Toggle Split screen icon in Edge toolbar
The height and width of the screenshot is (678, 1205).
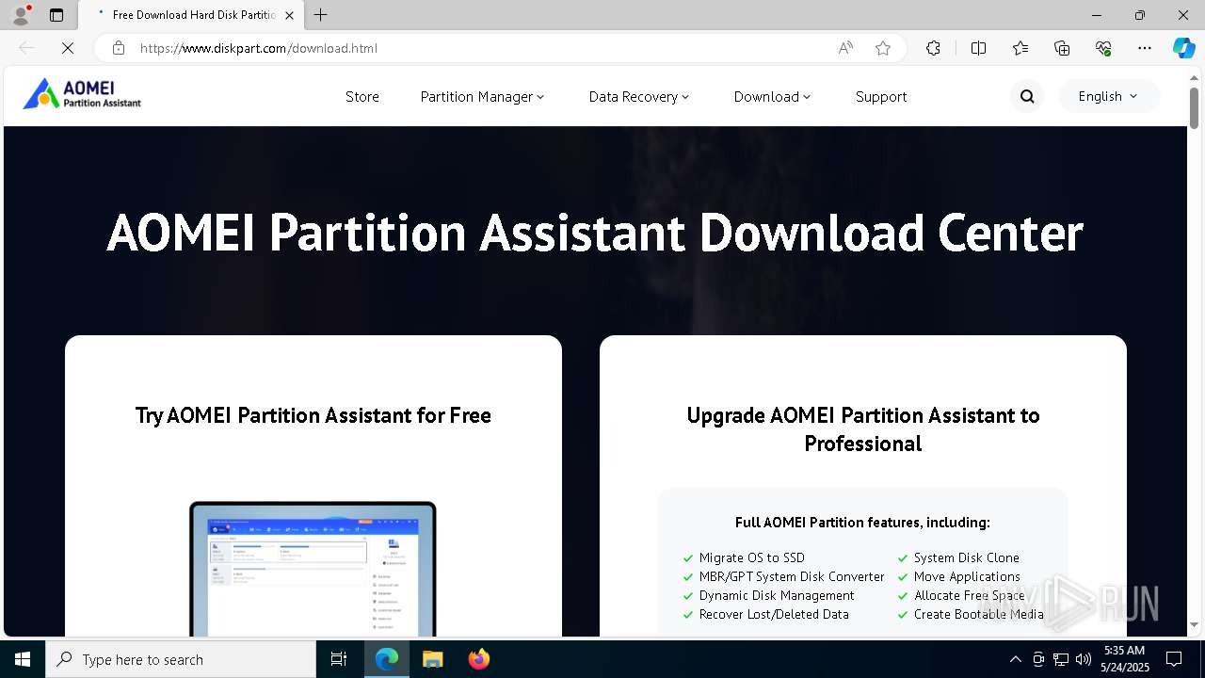978,48
